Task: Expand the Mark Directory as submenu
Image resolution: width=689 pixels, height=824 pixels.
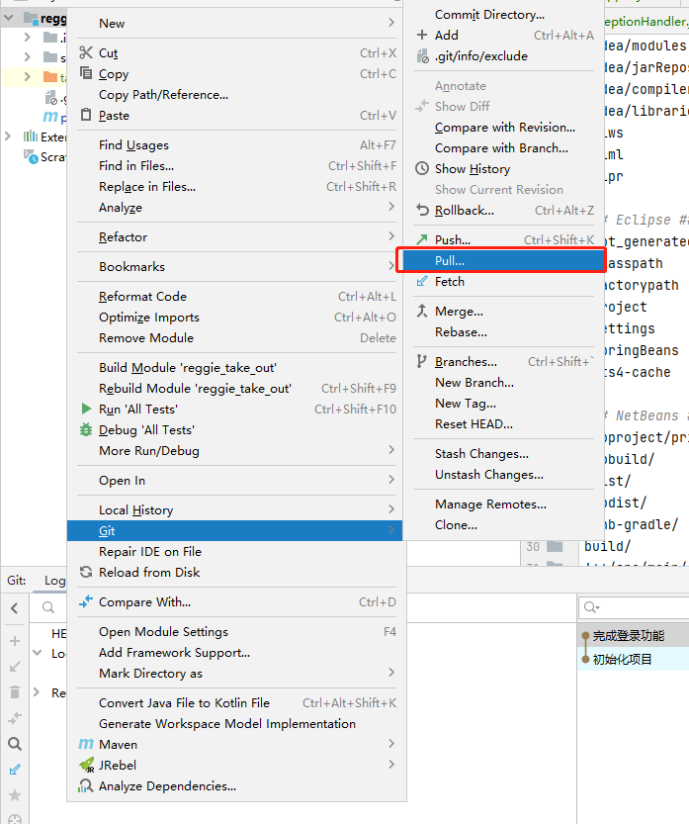Action: point(237,673)
